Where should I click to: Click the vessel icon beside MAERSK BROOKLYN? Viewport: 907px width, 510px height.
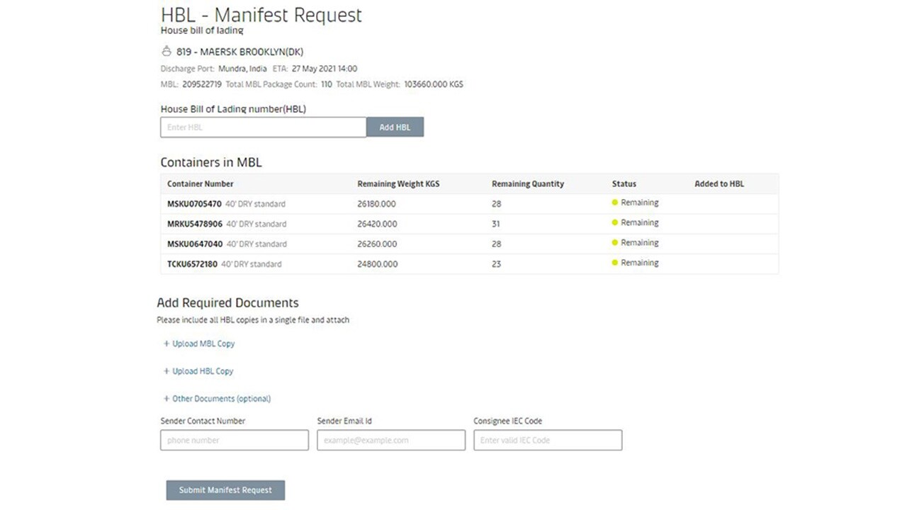point(166,51)
